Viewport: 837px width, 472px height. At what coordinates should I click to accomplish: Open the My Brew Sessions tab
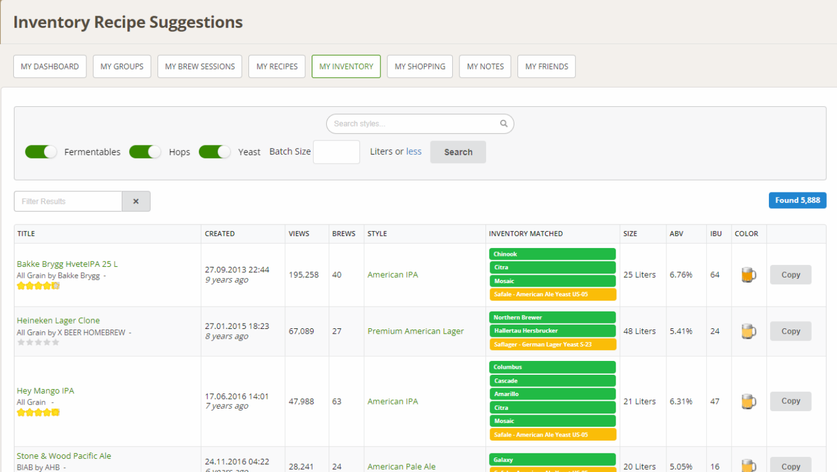point(200,66)
